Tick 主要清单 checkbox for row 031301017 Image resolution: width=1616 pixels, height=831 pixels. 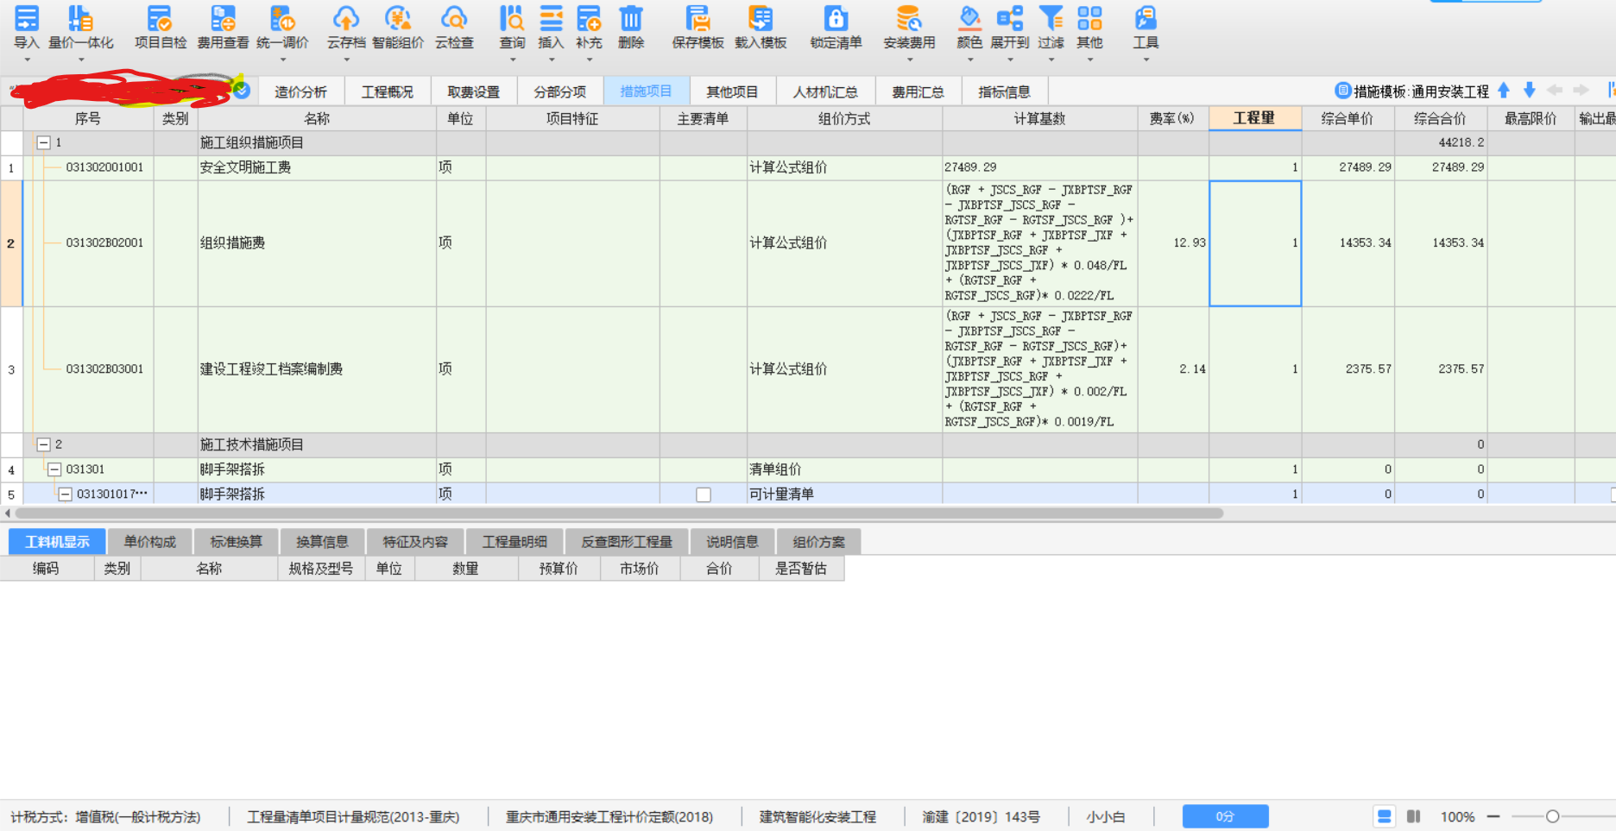coord(704,494)
